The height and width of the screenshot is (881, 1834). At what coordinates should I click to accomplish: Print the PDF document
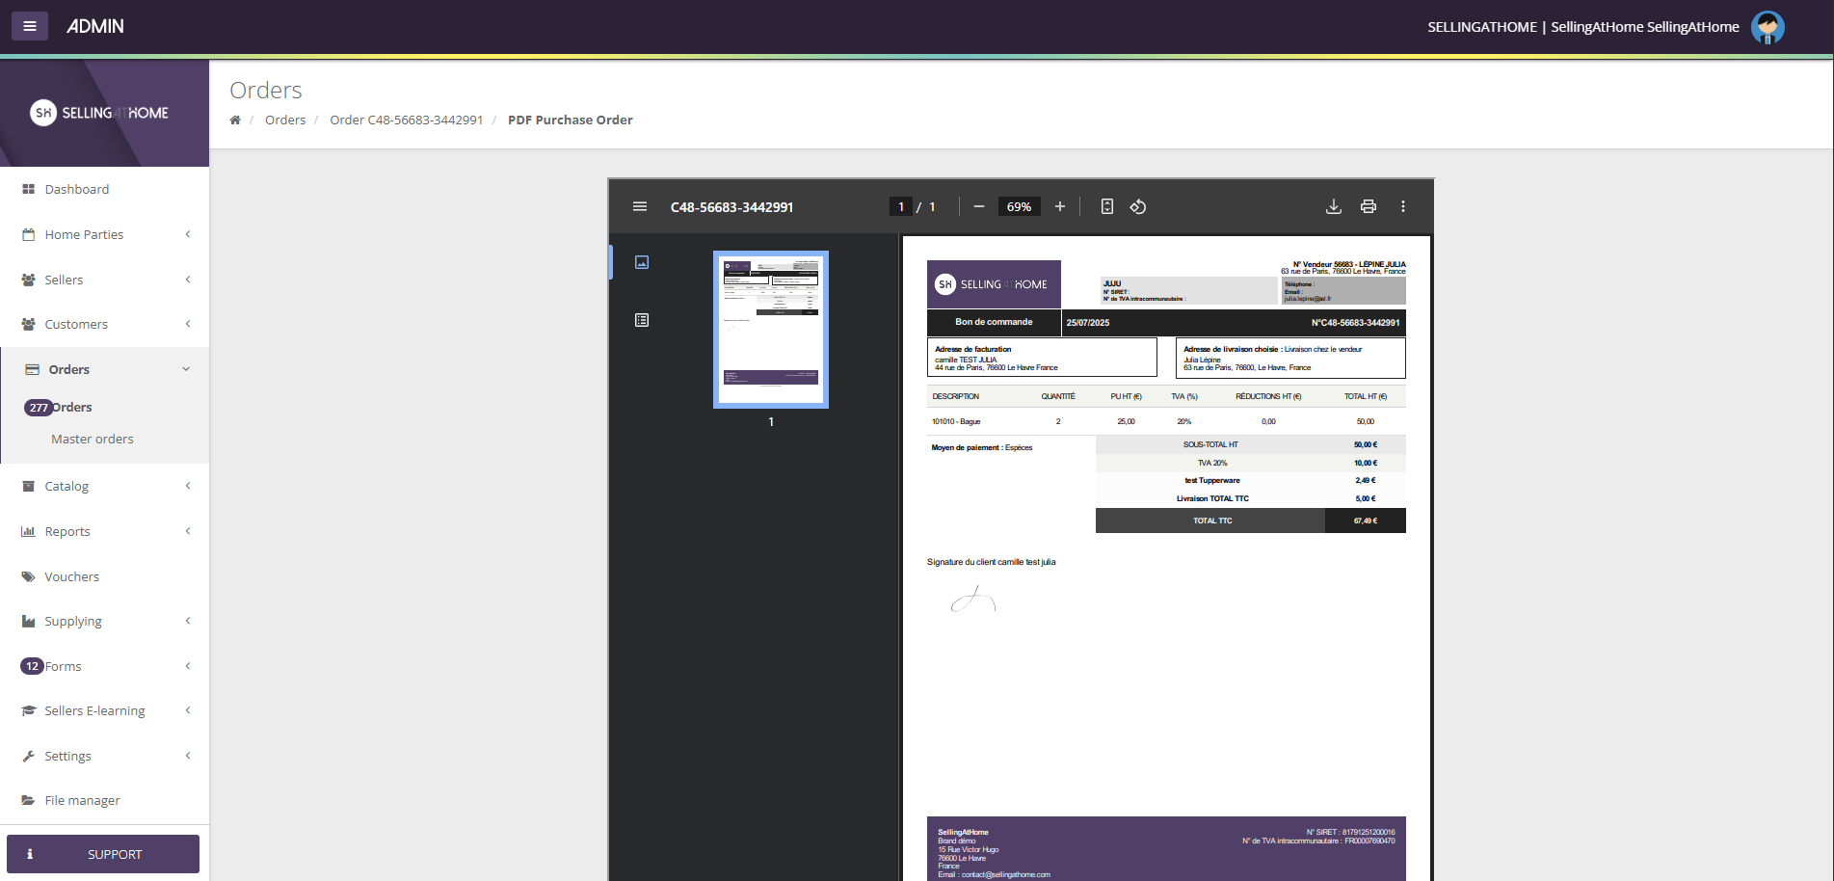click(x=1368, y=206)
